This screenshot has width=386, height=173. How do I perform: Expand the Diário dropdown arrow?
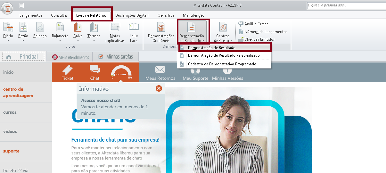coord(8,41)
